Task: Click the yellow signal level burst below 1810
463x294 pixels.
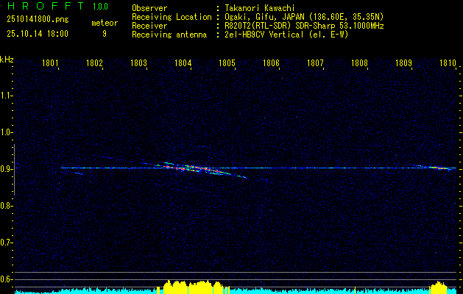Action: pos(439,287)
